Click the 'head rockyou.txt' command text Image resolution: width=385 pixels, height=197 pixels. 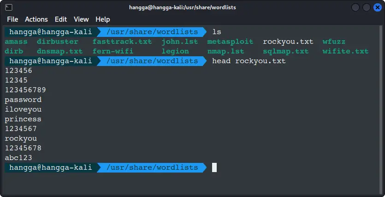(x=249, y=61)
